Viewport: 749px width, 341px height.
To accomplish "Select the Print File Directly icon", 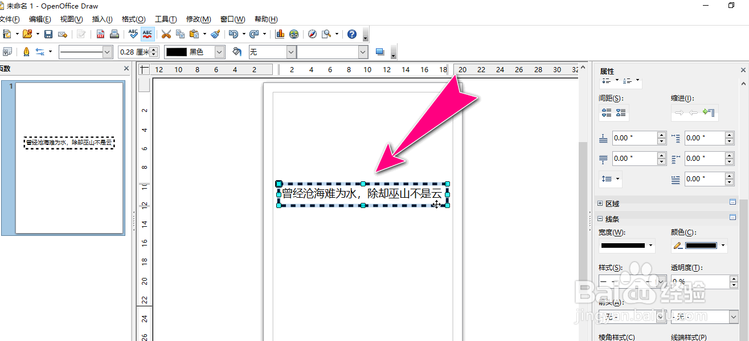I will click(x=114, y=34).
